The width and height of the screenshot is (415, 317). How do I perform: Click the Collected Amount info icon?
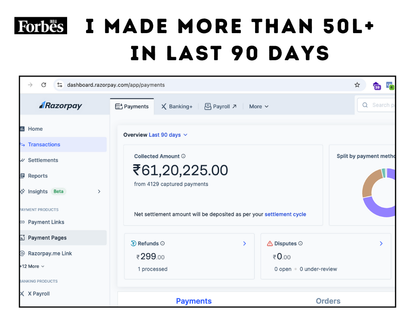coord(183,157)
